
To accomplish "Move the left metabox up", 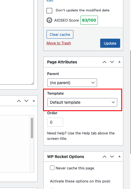I will (x=19, y=101).
